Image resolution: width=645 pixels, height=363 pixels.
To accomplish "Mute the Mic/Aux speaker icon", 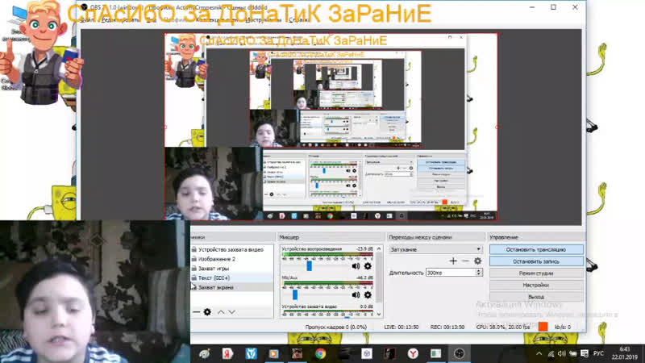I will click(356, 294).
